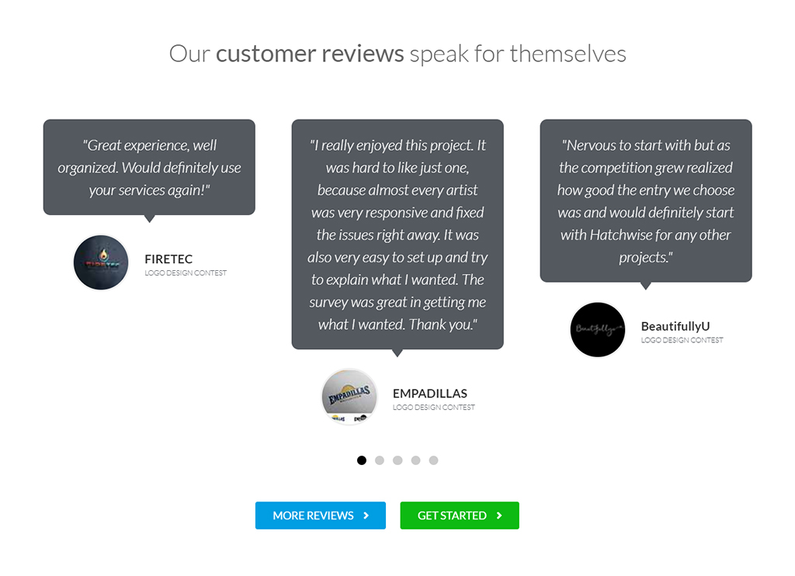Click LOGO DESIGN CONTEST under FIRETEC
This screenshot has height=576, width=795.
click(186, 272)
